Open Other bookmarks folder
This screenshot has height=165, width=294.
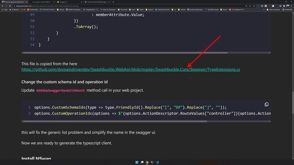(x=273, y=10)
